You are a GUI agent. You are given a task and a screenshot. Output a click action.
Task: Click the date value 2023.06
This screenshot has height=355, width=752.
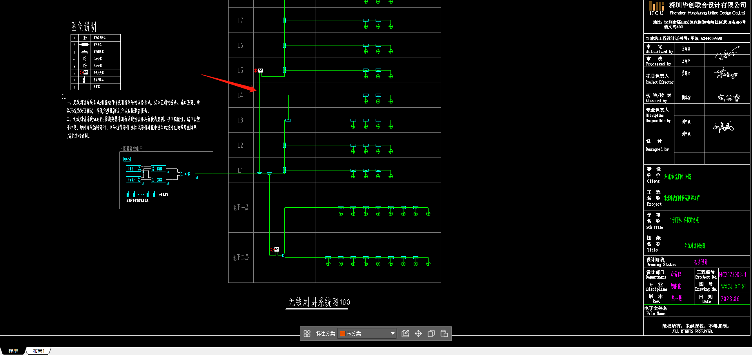tap(730, 299)
